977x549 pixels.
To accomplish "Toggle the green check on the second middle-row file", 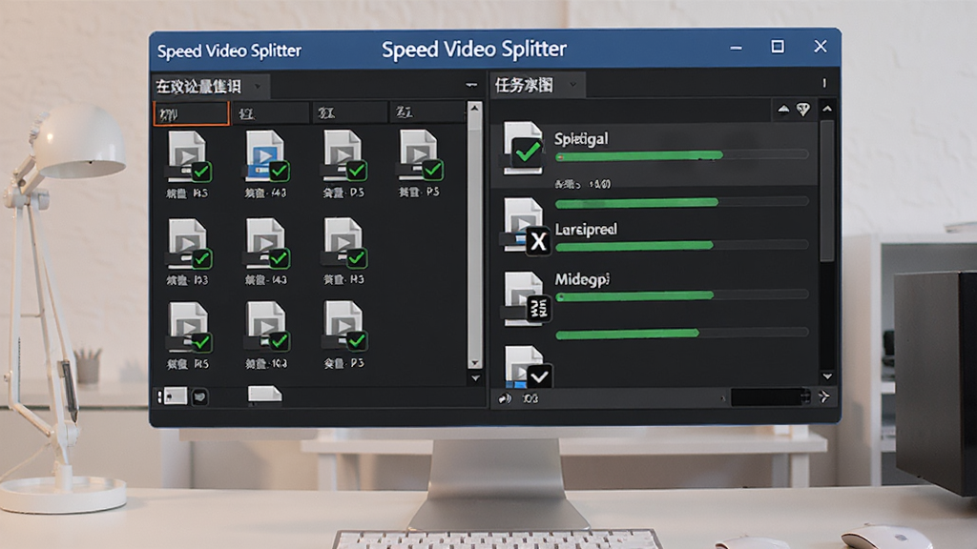I will [x=280, y=258].
